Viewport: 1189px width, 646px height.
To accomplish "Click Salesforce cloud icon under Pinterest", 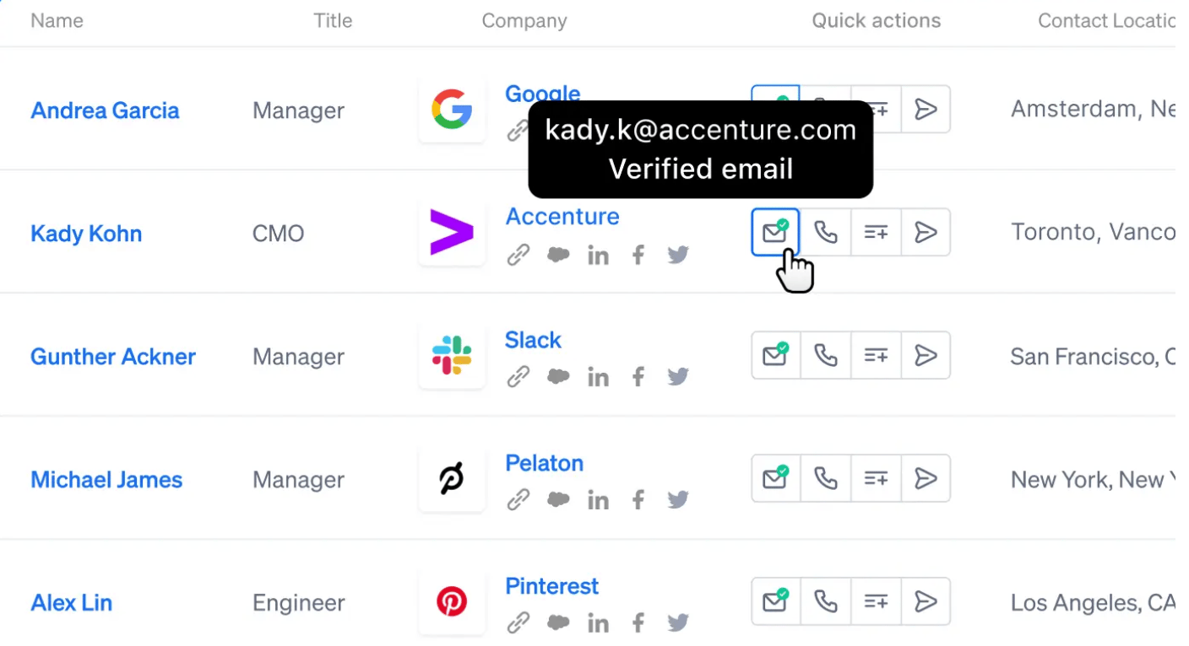I will [558, 623].
